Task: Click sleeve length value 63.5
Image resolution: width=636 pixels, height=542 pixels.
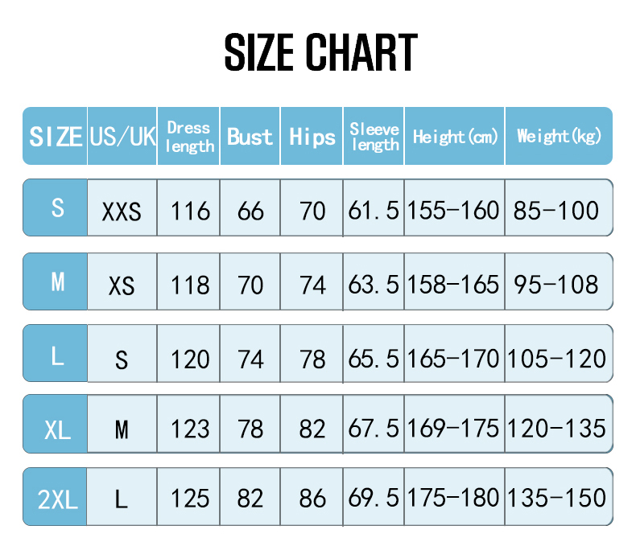Action: [374, 284]
